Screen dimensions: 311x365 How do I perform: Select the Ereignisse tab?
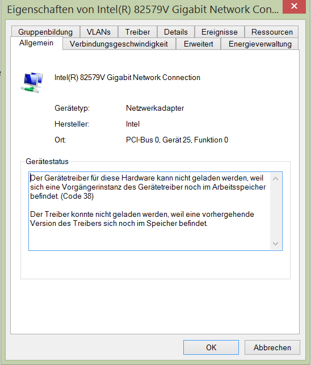pos(219,32)
